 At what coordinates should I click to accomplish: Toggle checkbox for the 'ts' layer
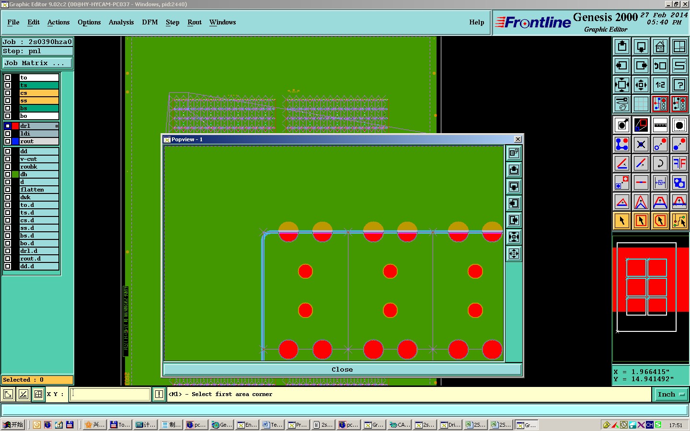pos(8,85)
